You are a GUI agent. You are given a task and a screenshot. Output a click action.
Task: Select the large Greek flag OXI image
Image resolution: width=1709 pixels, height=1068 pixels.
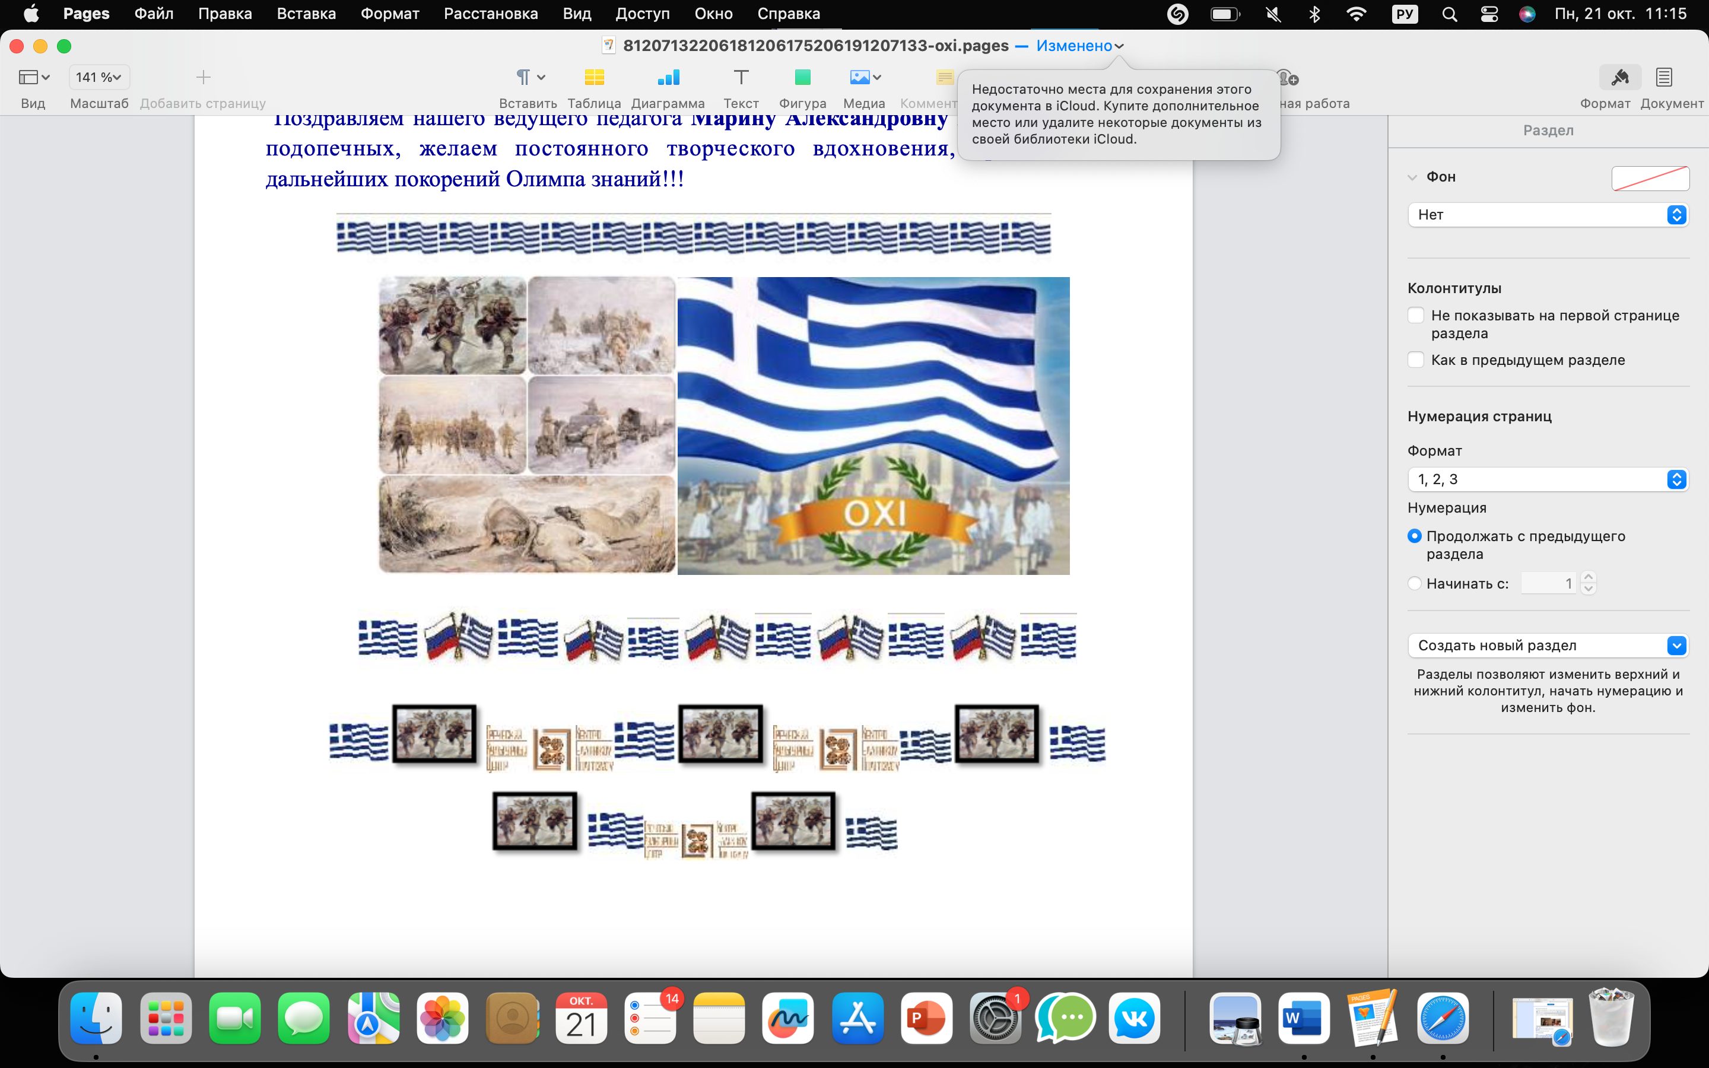pyautogui.click(x=873, y=425)
